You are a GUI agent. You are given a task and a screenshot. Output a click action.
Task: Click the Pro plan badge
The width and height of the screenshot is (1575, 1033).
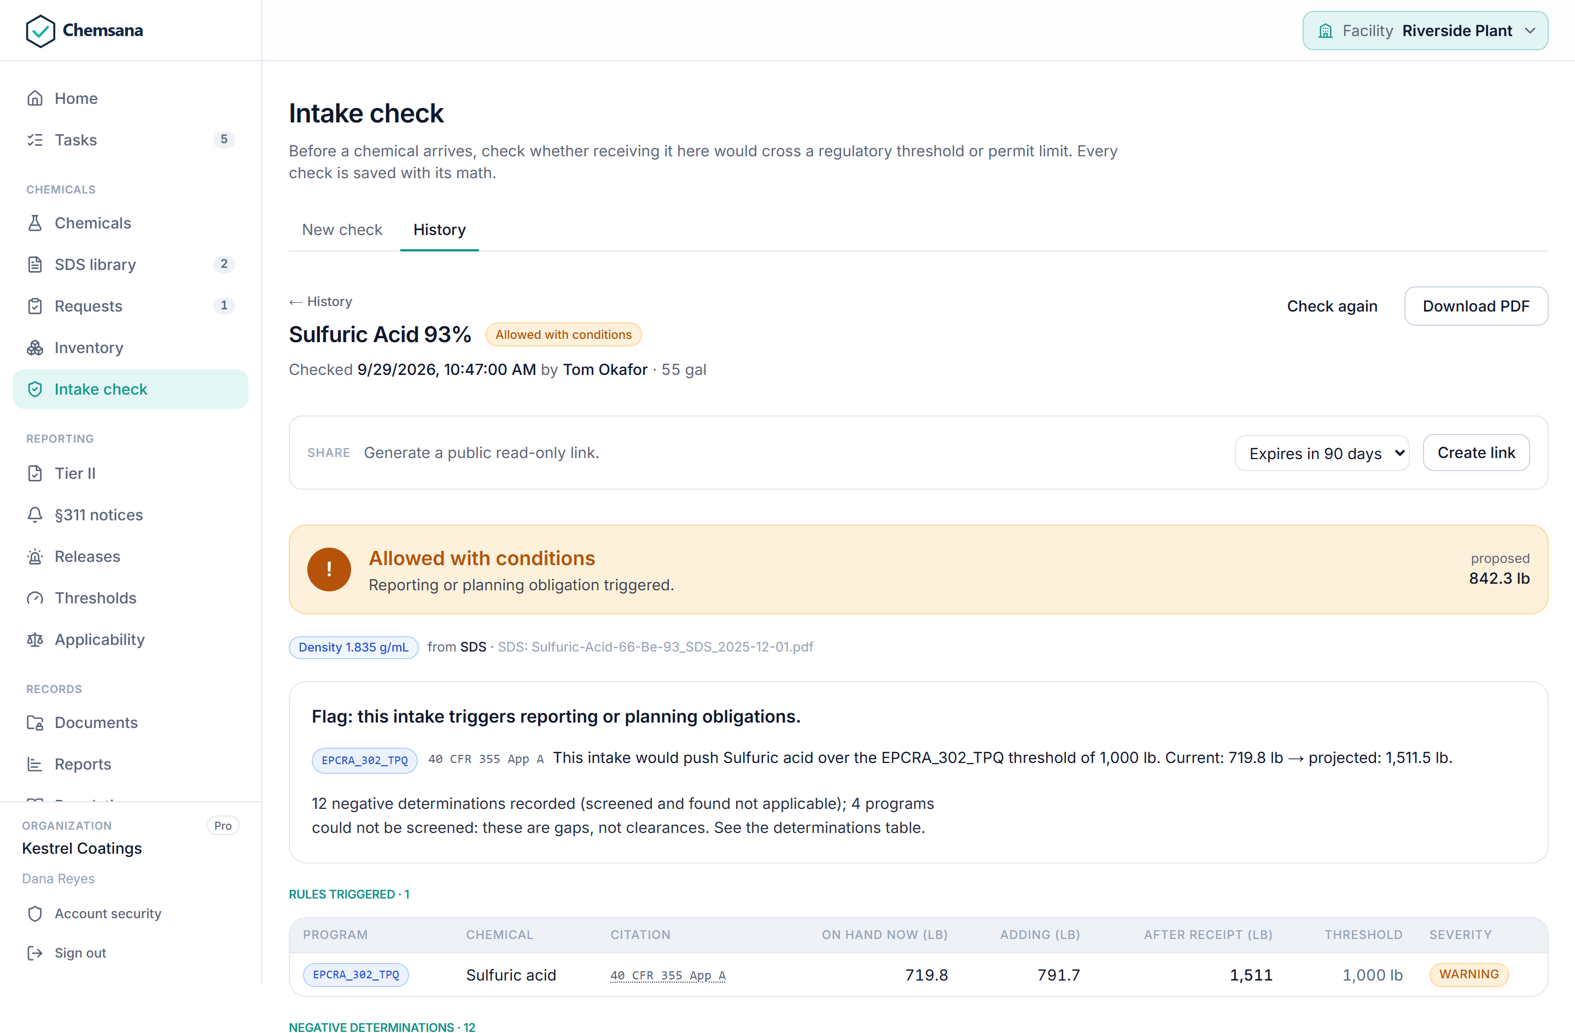point(223,826)
